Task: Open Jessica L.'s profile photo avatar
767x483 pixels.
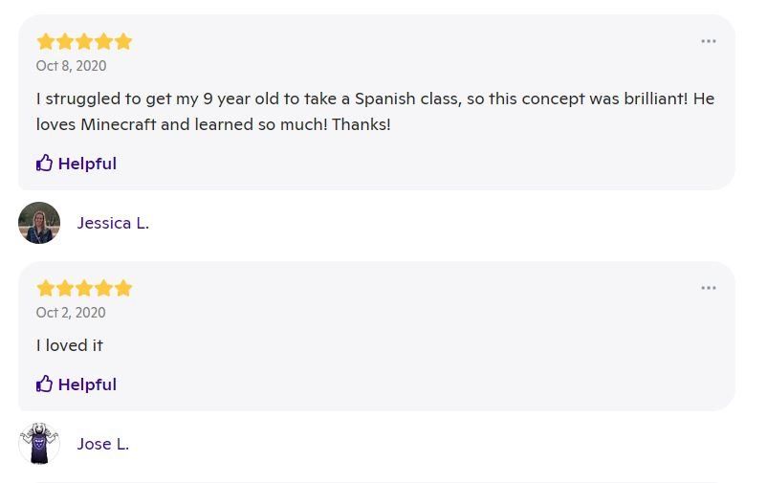Action: (39, 223)
